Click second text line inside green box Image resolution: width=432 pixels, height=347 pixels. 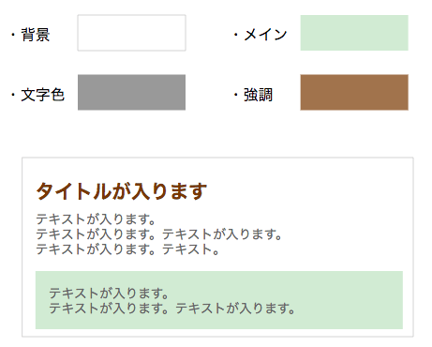tap(172, 309)
